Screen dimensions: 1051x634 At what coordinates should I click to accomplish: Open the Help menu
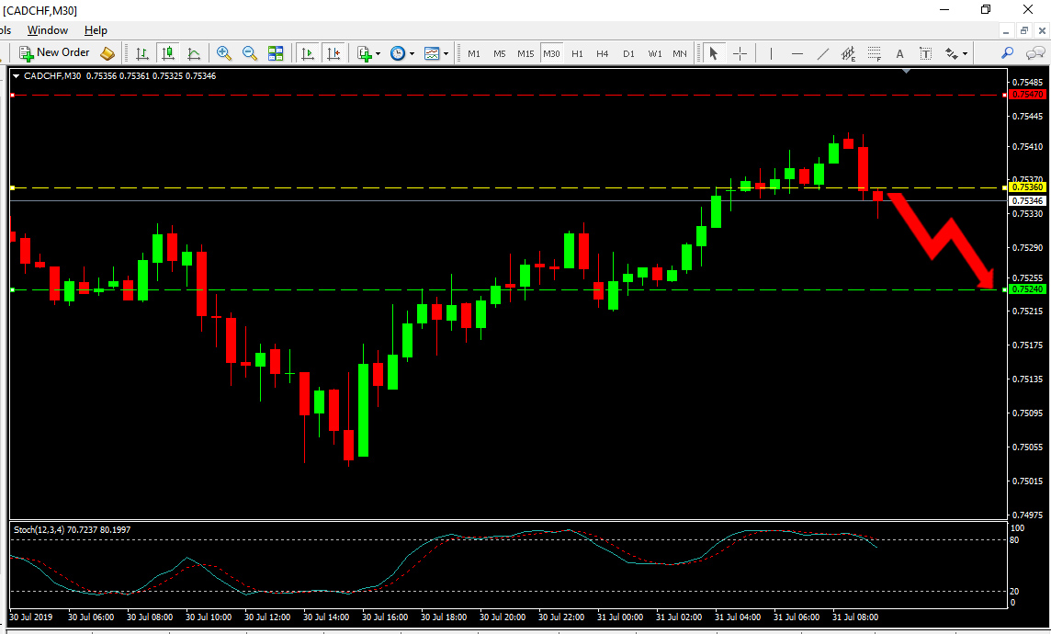96,30
